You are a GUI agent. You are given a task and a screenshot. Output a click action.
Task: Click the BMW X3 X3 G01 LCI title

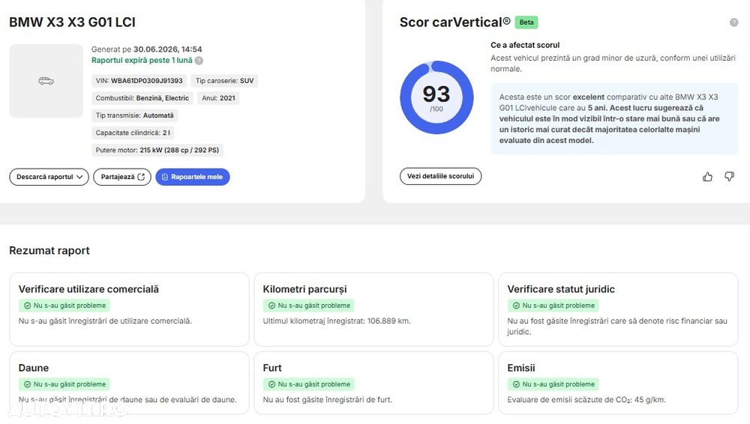click(72, 22)
